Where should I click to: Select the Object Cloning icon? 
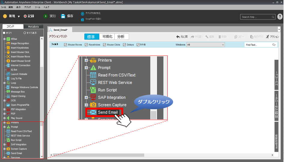pyautogui.click(x=8, y=96)
